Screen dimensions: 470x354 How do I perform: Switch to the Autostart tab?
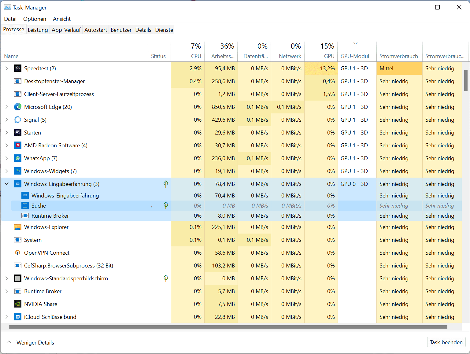(x=96, y=30)
